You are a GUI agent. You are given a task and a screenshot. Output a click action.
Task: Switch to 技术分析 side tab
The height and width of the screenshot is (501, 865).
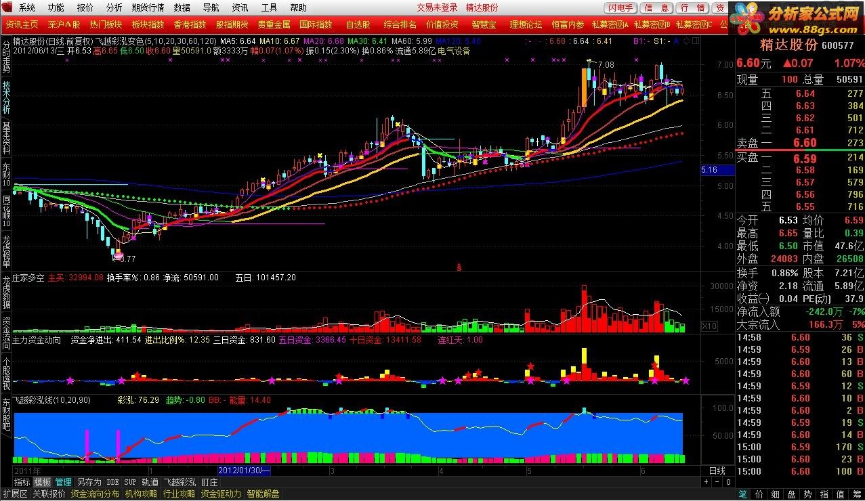[x=6, y=98]
